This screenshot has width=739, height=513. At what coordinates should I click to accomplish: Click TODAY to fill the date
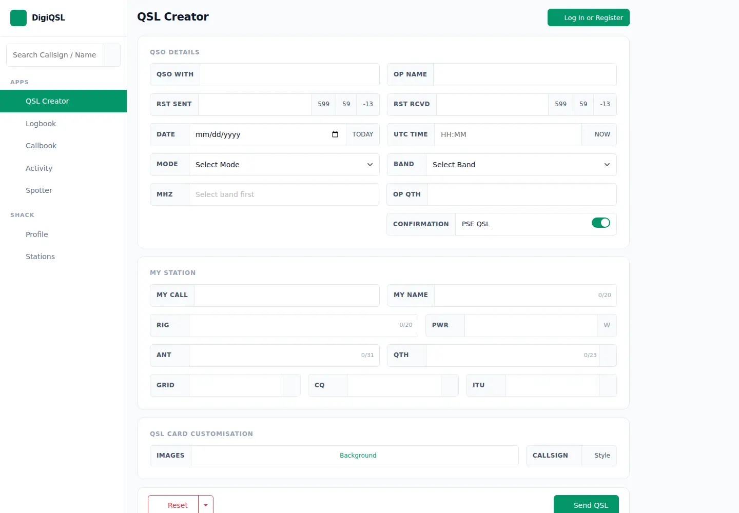point(363,134)
